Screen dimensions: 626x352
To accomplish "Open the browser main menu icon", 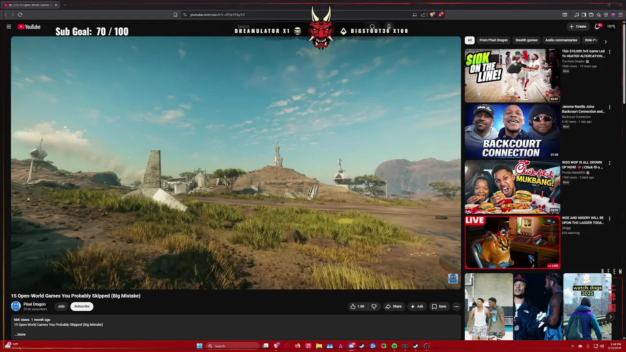I will (x=621, y=15).
